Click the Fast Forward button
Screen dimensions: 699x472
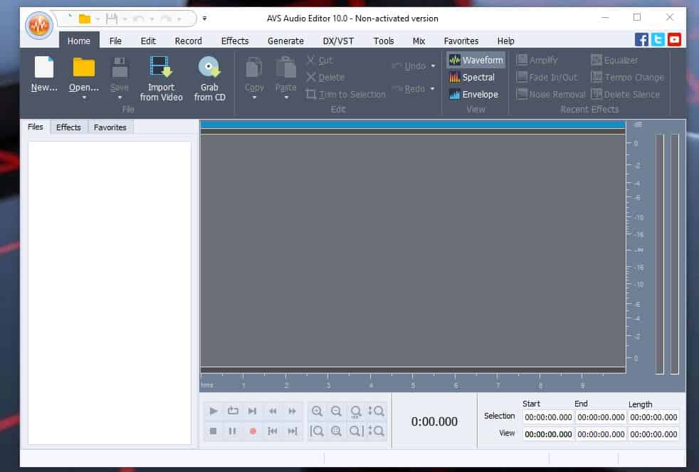292,411
